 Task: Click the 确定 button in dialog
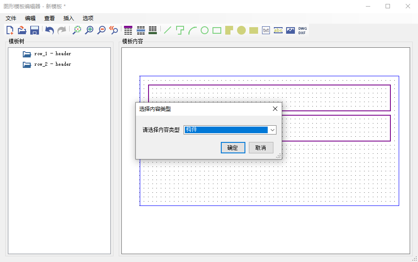click(x=233, y=148)
